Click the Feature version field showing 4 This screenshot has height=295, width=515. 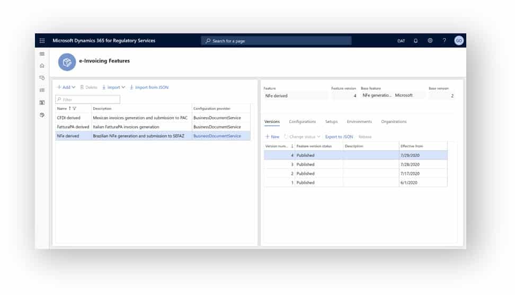click(344, 96)
